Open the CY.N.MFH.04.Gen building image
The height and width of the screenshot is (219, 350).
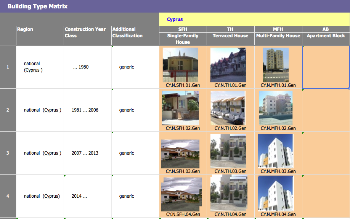(x=276, y=193)
